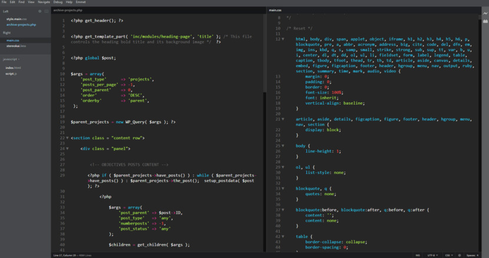Click the working files gear settings icon
Viewport: 489px width, 258px height.
[40, 11]
